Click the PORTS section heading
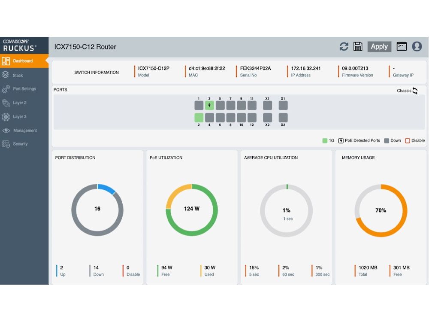The width and height of the screenshot is (429, 322). [x=60, y=90]
